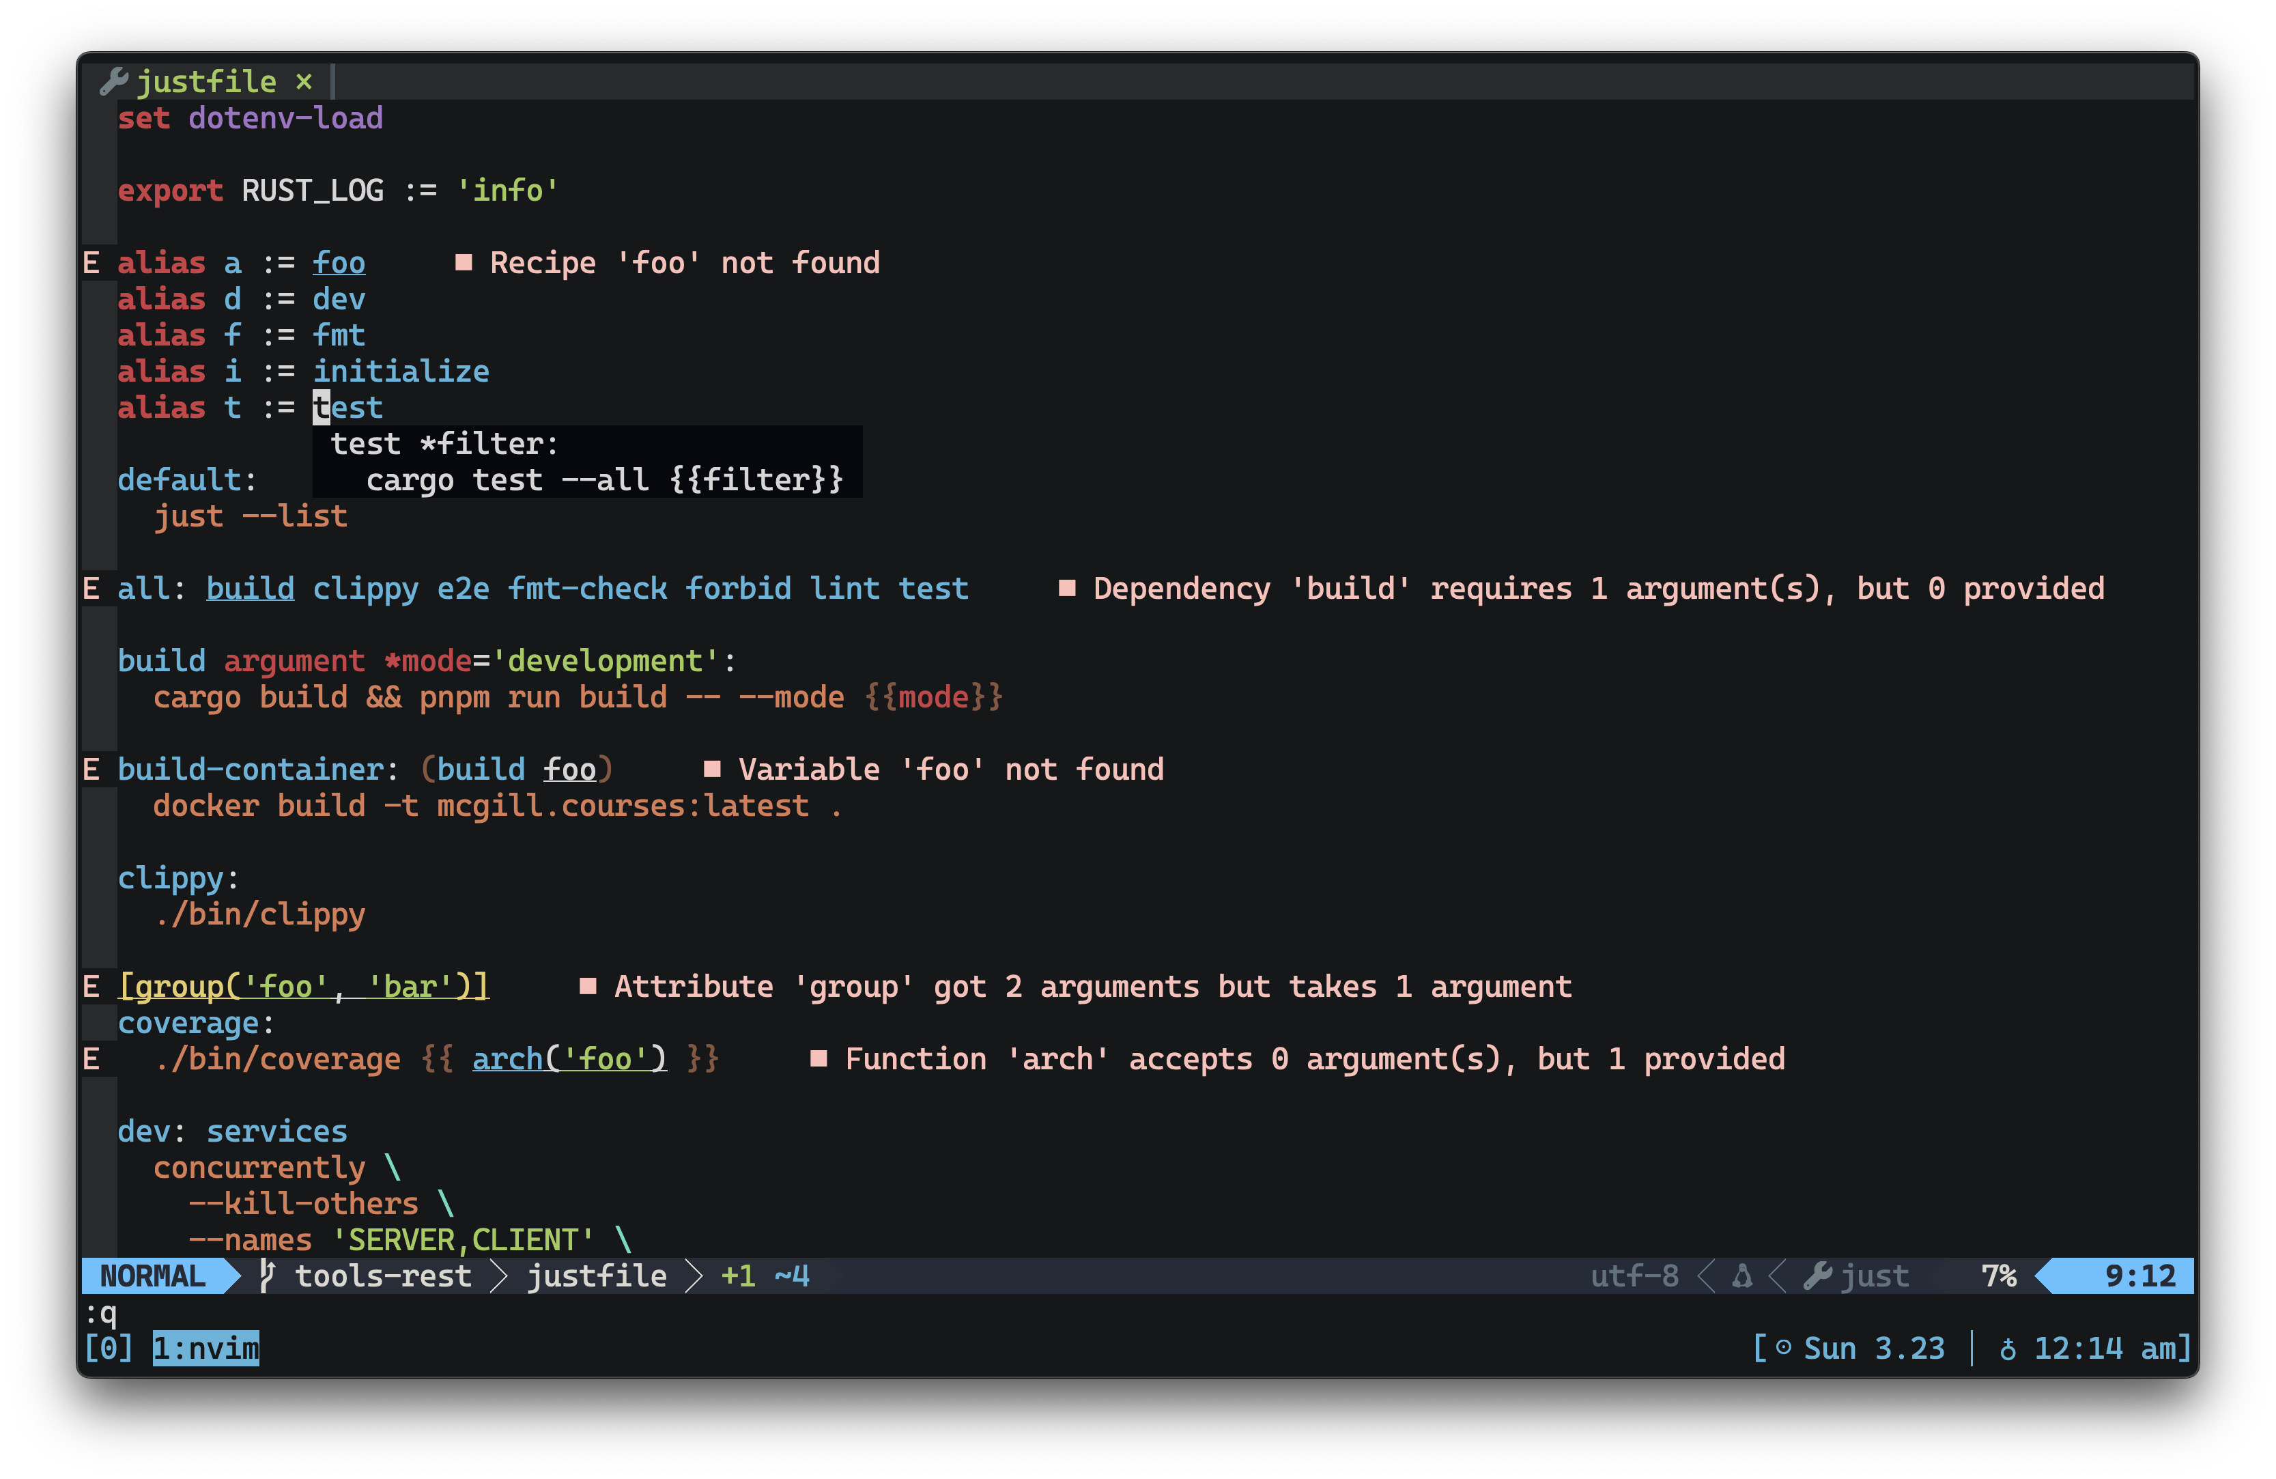
Task: Select the 1:nvim tmux window
Action: [x=205, y=1349]
